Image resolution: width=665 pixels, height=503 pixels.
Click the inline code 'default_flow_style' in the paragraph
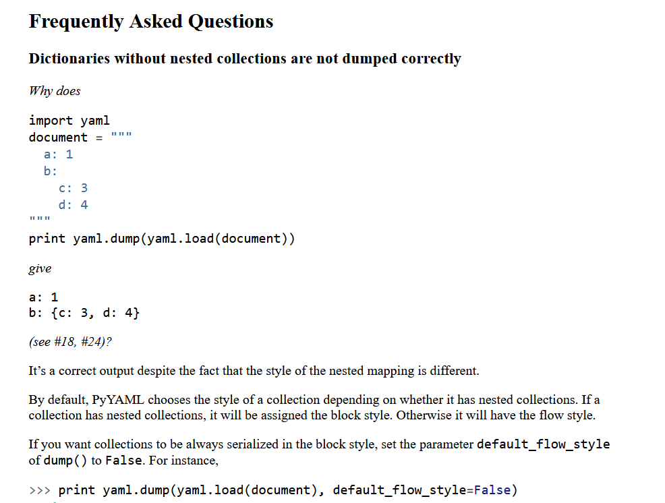[x=543, y=444]
